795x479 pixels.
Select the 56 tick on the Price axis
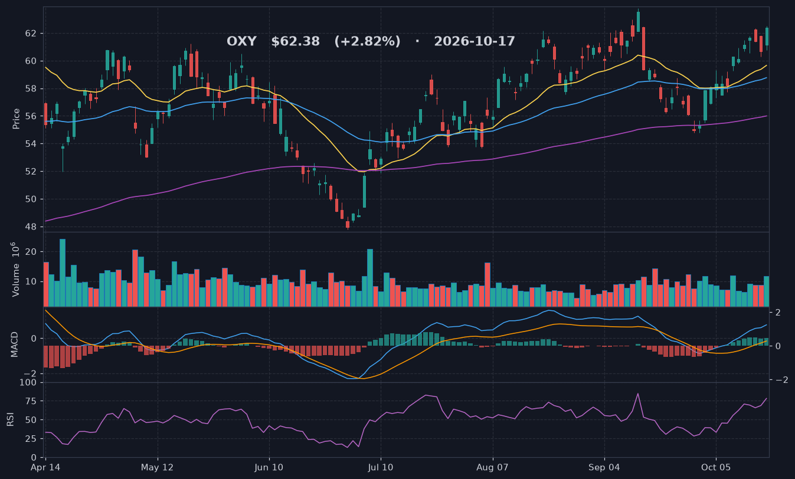(x=31, y=116)
